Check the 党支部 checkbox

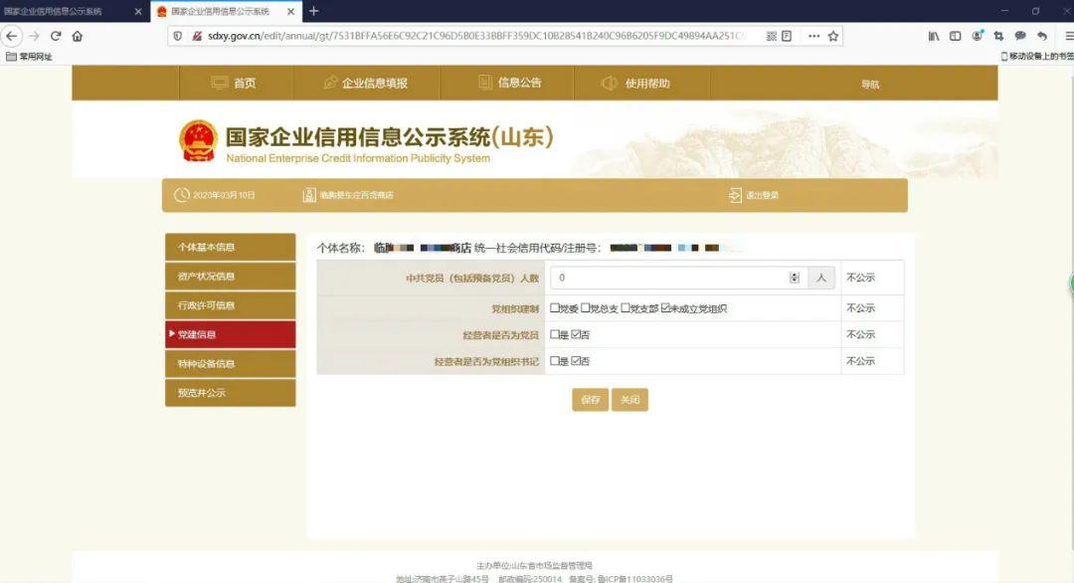click(626, 308)
